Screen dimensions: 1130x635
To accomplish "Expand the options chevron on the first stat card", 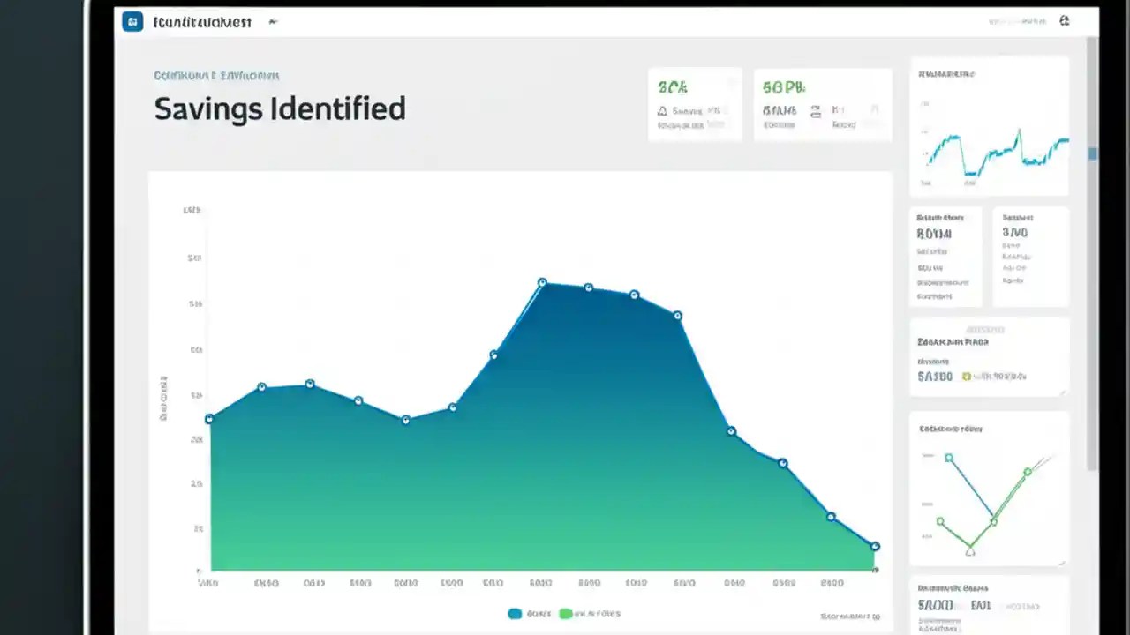I will (x=732, y=82).
